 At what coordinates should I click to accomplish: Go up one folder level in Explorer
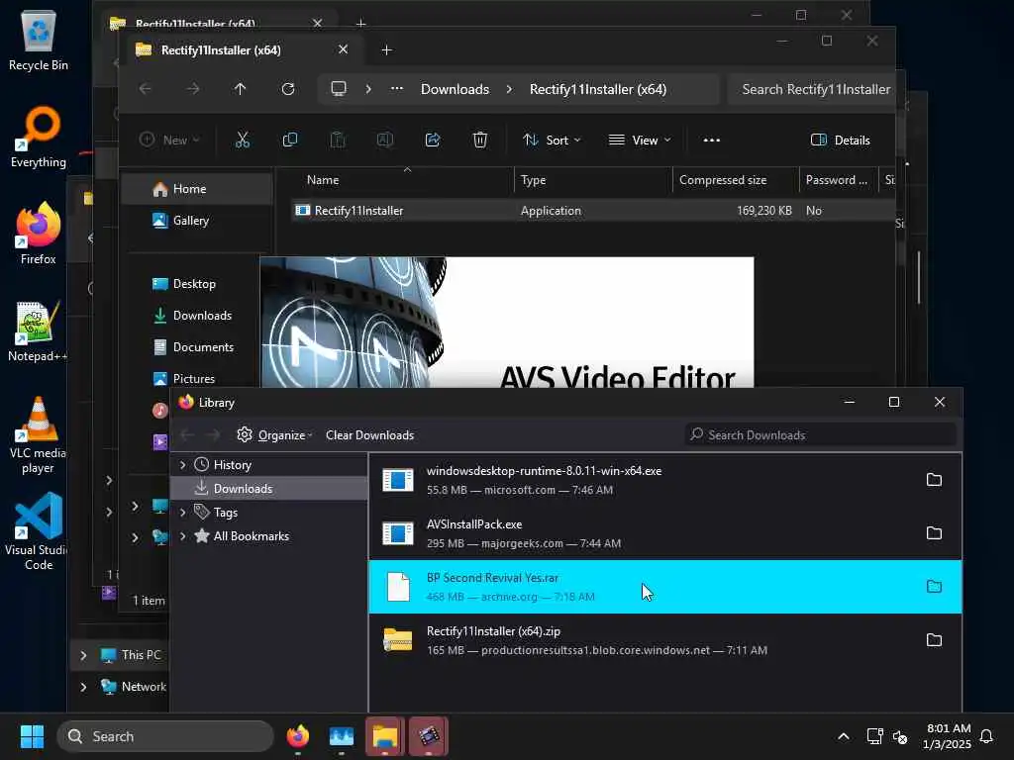click(x=240, y=89)
